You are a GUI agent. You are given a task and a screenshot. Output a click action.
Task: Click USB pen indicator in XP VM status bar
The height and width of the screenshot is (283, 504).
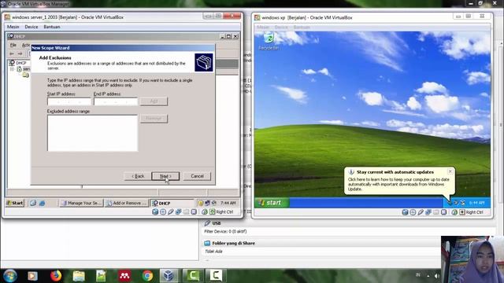pos(421,212)
